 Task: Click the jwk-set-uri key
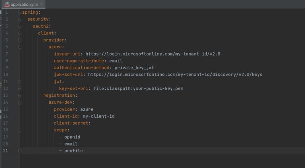69,74
